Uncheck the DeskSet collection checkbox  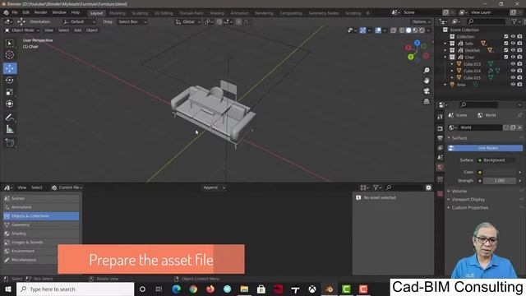pyautogui.click(x=506, y=50)
